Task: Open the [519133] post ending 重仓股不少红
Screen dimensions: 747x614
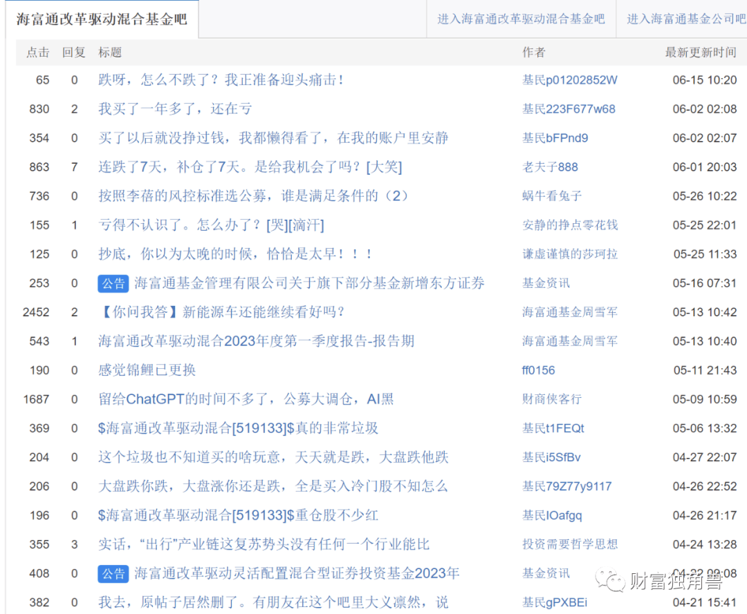Action: [238, 515]
